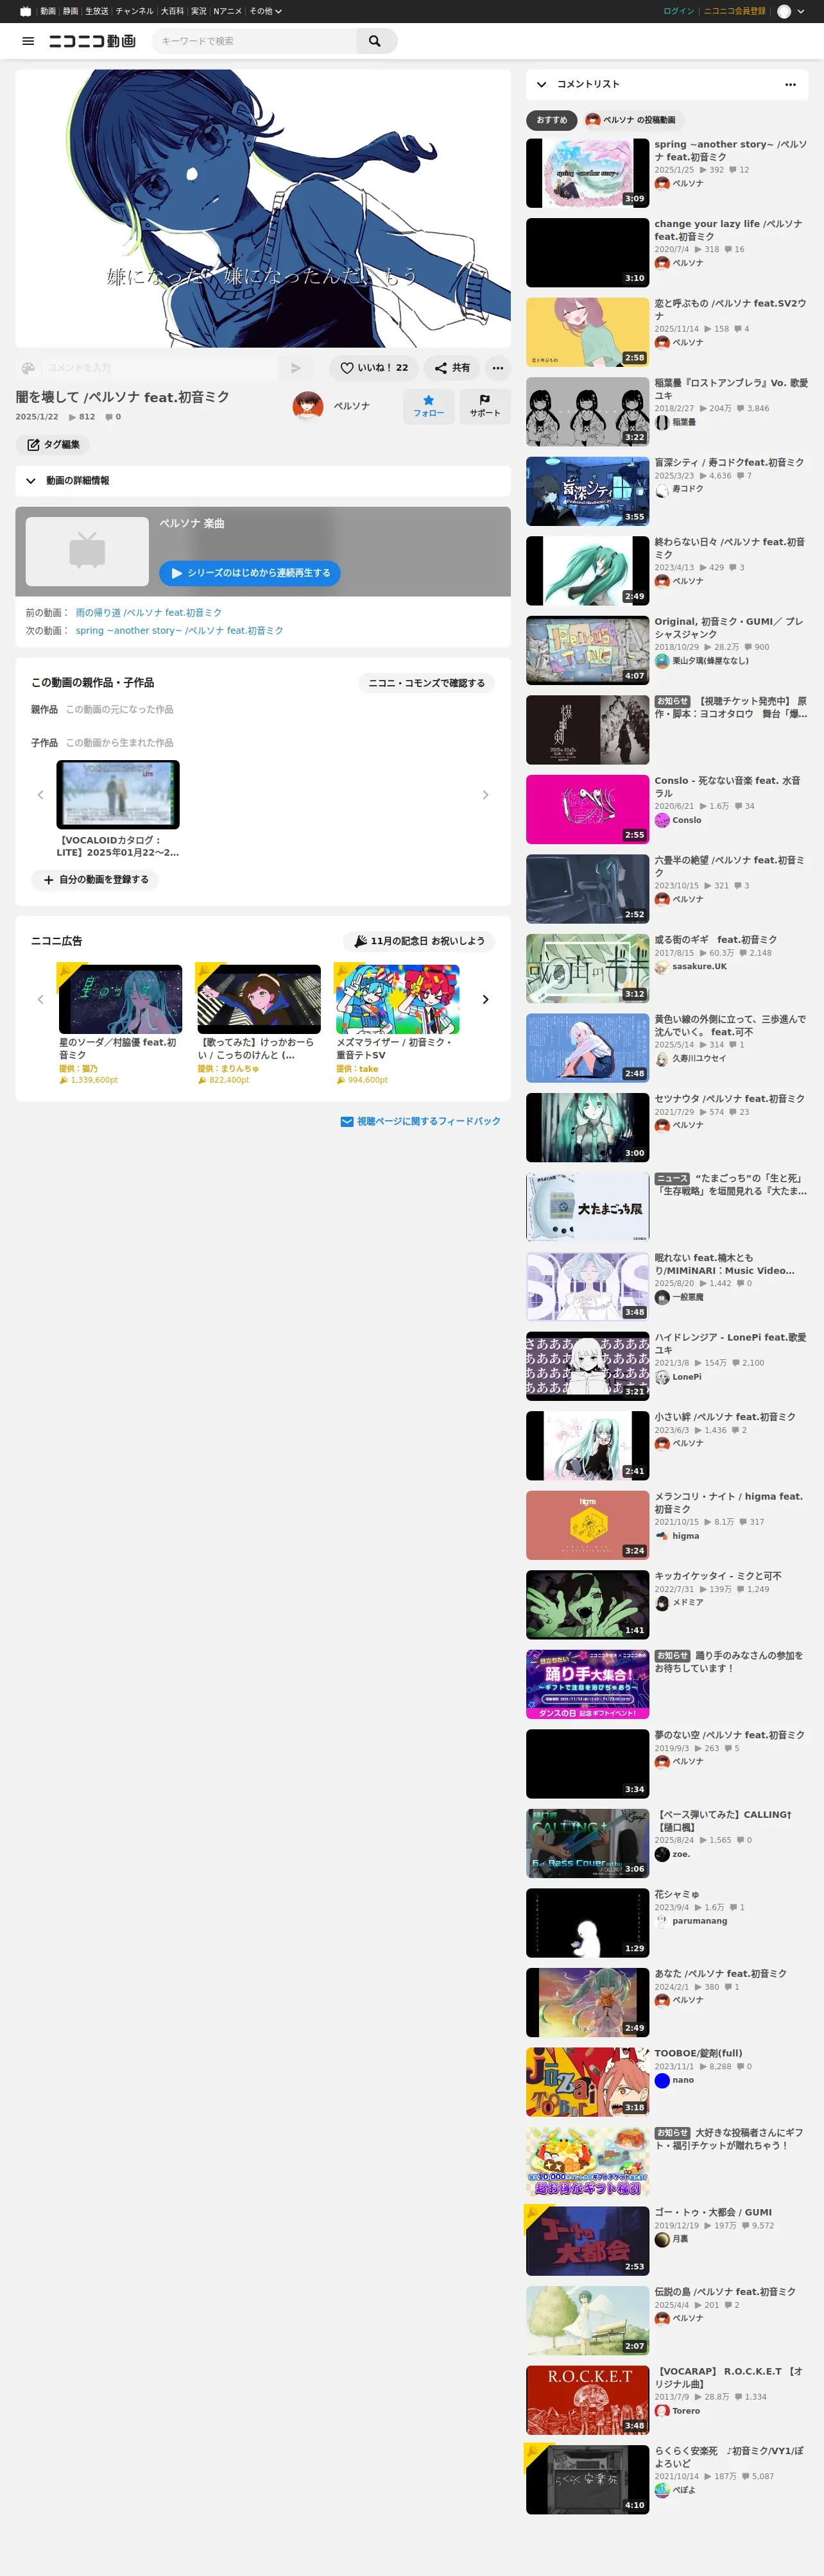Open next video spring ~another story~ link
The height and width of the screenshot is (2576, 824).
point(179,631)
